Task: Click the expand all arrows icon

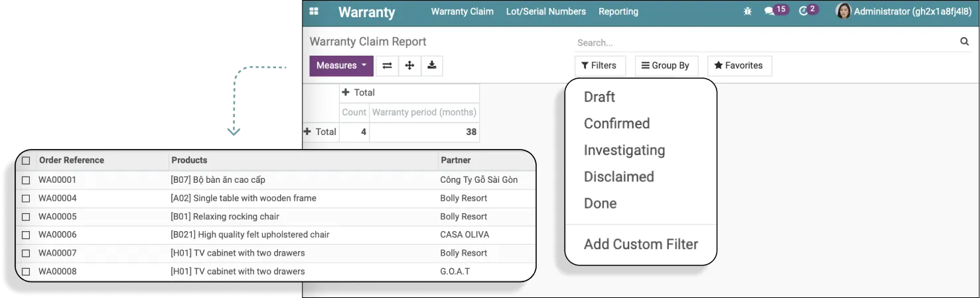Action: pyautogui.click(x=409, y=66)
